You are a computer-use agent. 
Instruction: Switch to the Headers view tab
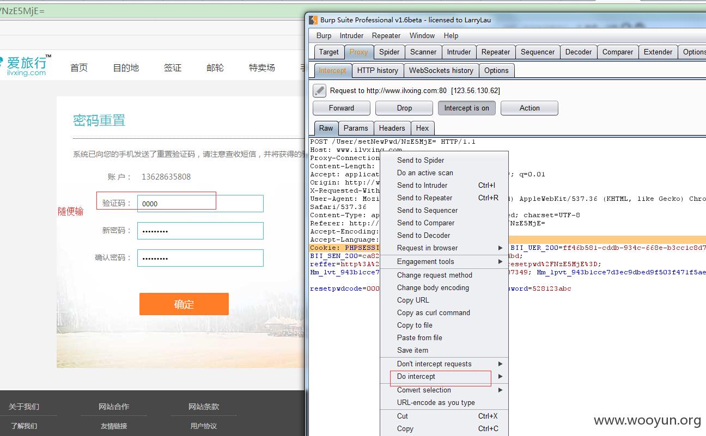click(x=392, y=128)
